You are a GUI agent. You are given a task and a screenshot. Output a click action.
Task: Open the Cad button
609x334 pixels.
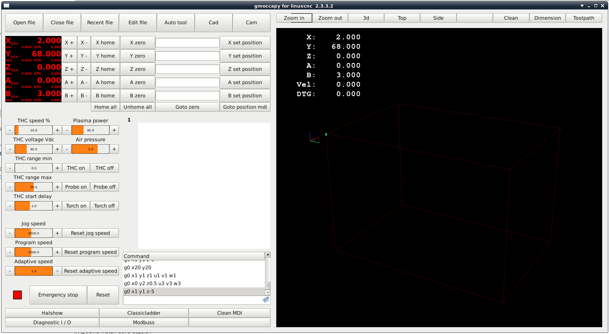click(x=214, y=23)
